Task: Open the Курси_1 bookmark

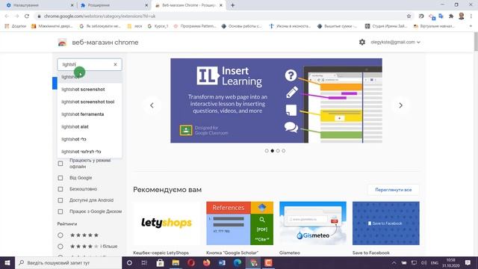Action: click(x=158, y=26)
